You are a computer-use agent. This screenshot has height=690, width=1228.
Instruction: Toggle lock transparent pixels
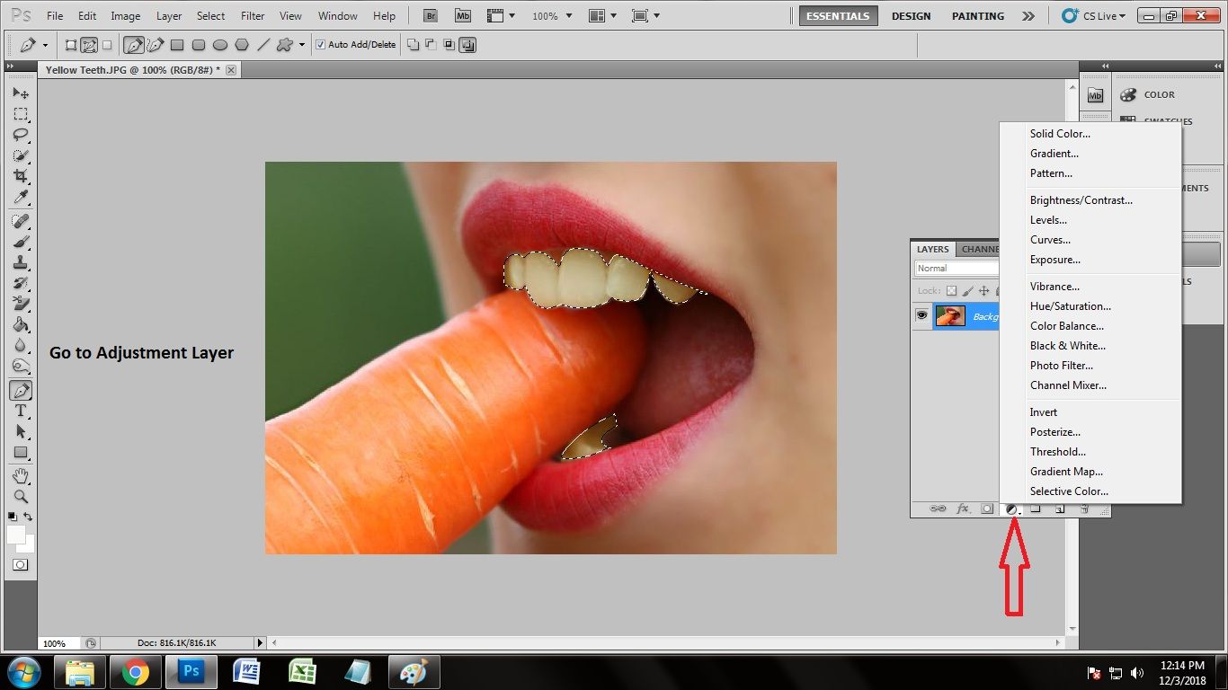[952, 291]
